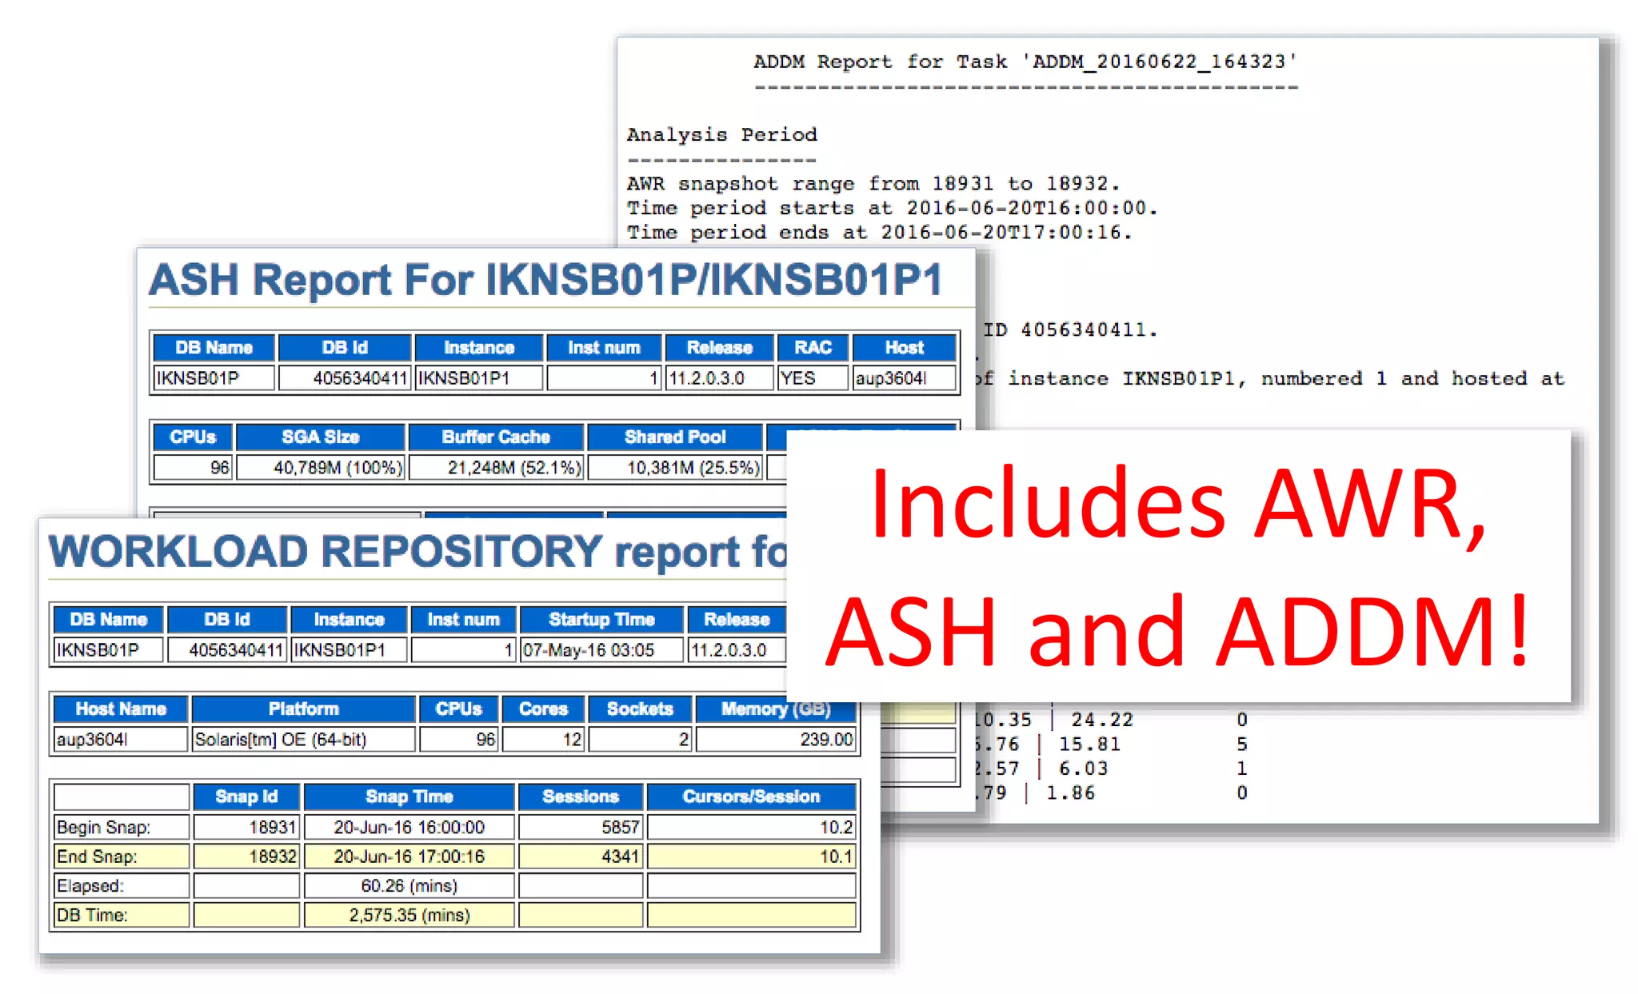Click the Cursors/Session column header
Screen dimensions: 1638x994
click(x=750, y=796)
